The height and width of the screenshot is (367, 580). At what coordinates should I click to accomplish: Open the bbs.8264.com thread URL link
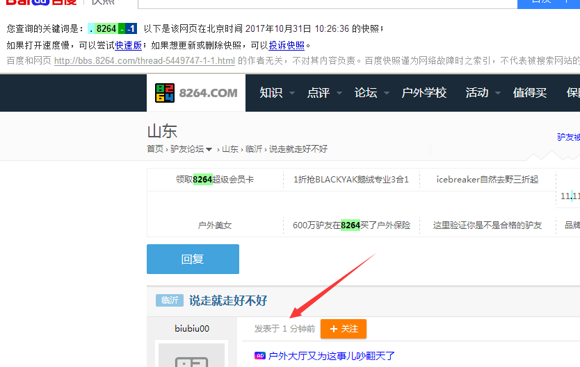coord(145,60)
